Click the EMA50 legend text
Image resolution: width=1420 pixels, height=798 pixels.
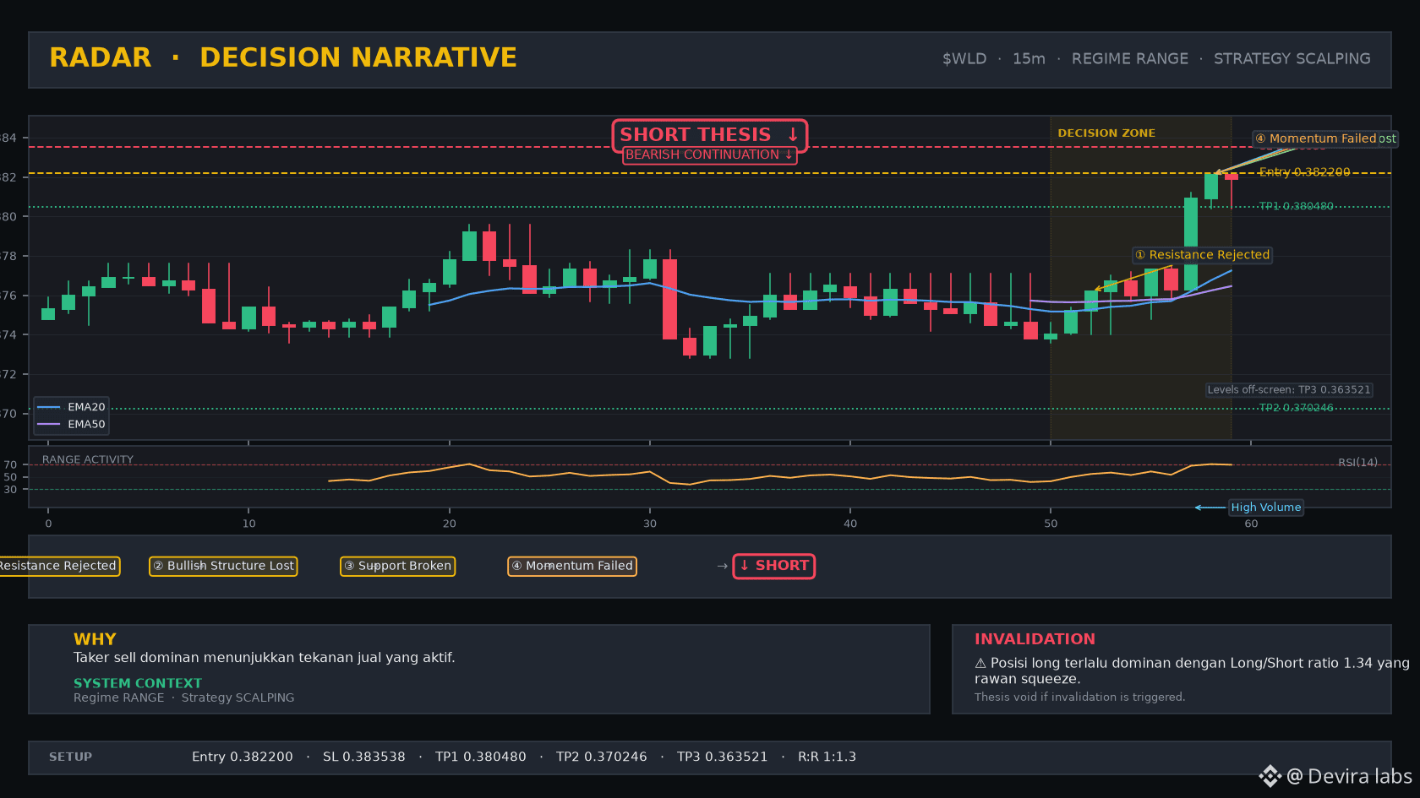(x=86, y=424)
